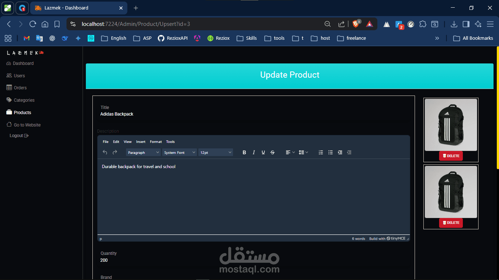Viewport: 499px width, 280px height.
Task: Toggle the browser sidebar panel
Action: click(x=466, y=24)
